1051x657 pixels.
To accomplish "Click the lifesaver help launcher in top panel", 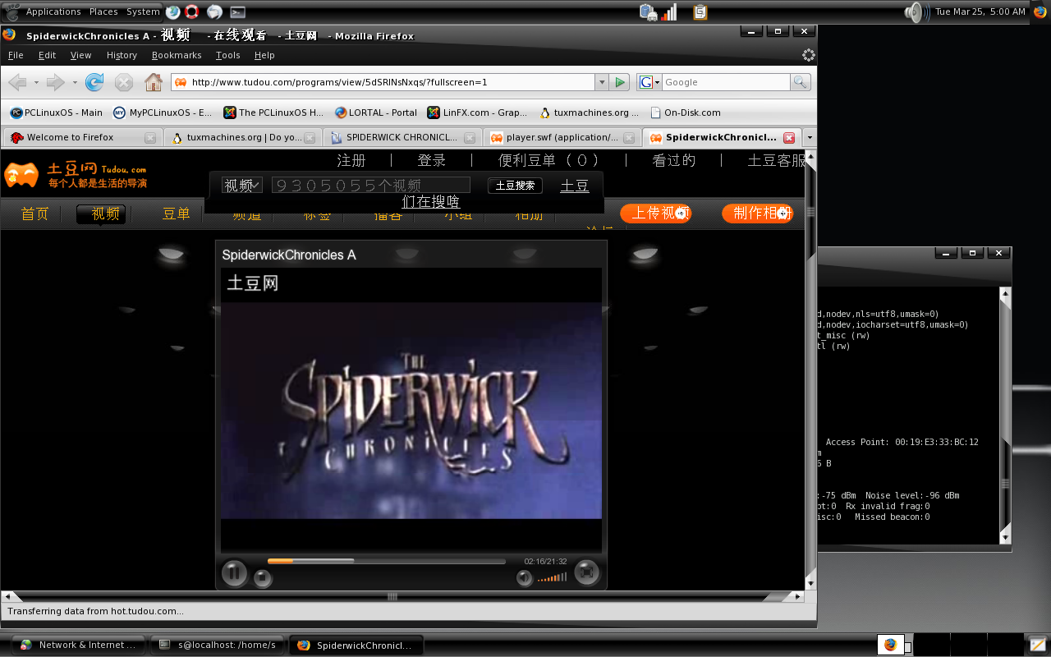I will pos(192,11).
